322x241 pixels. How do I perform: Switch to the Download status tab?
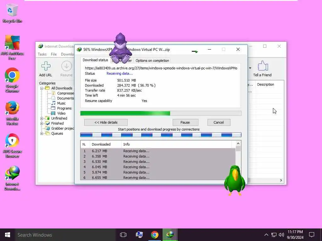tap(95, 60)
